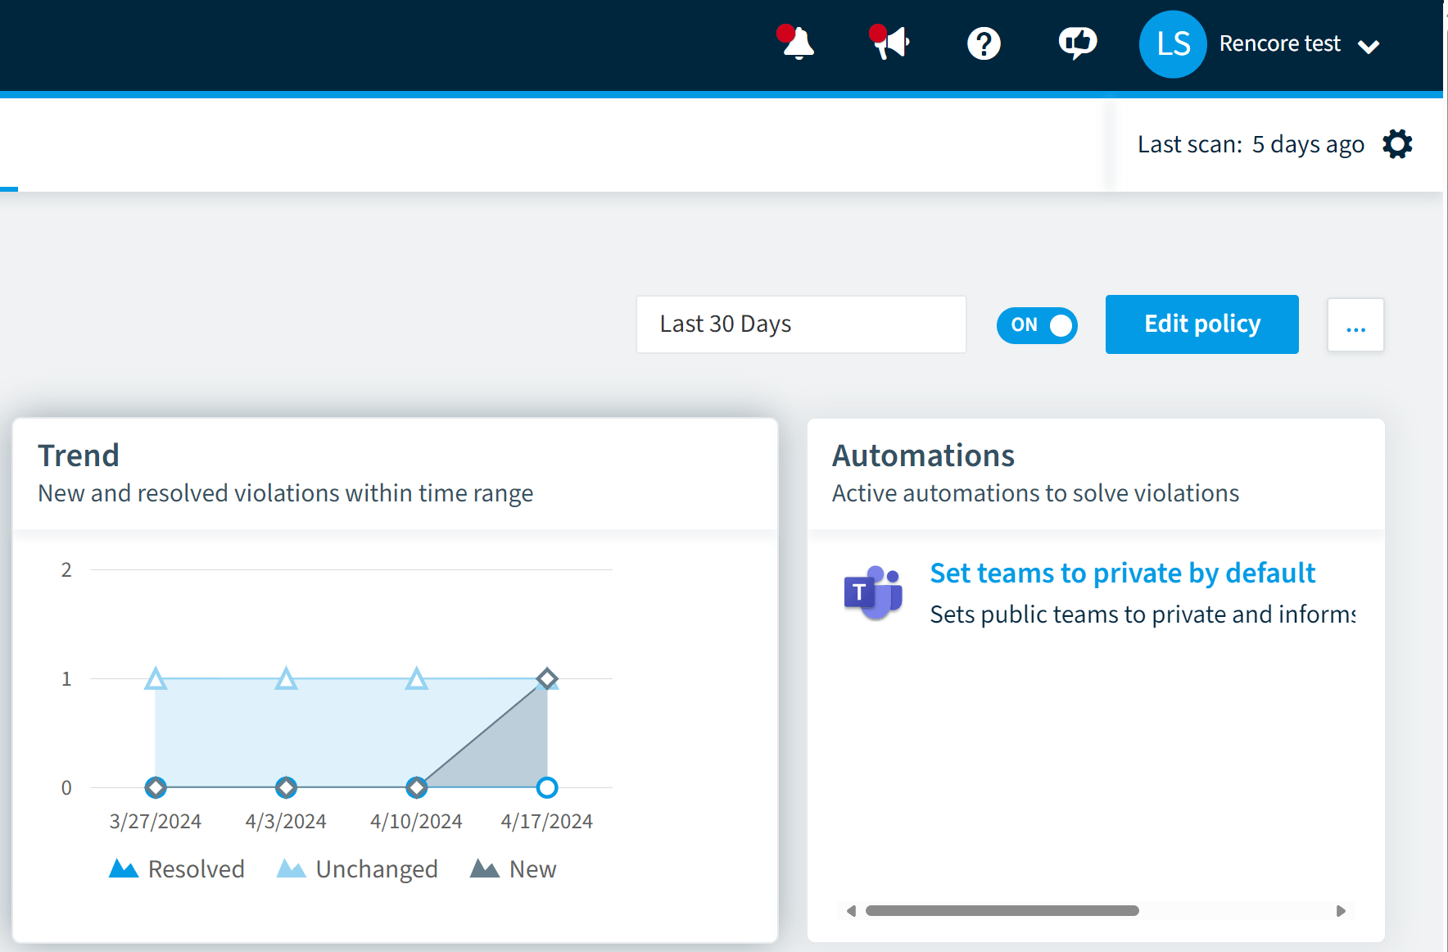
Task: Open announcements megaphone icon
Action: 890,43
